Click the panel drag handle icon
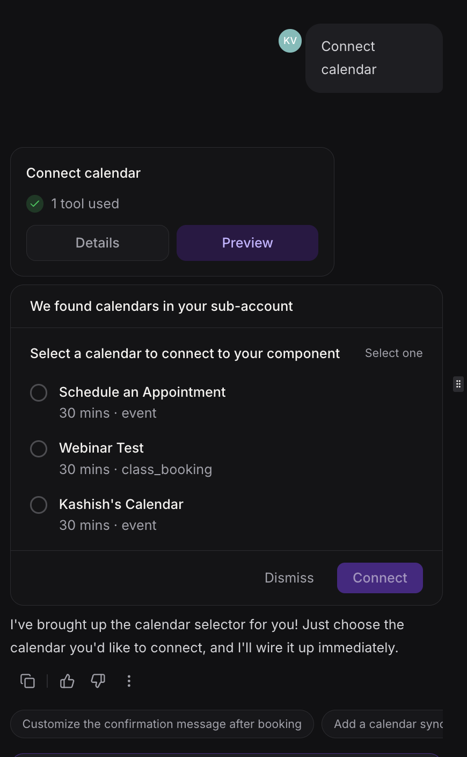 (x=458, y=384)
